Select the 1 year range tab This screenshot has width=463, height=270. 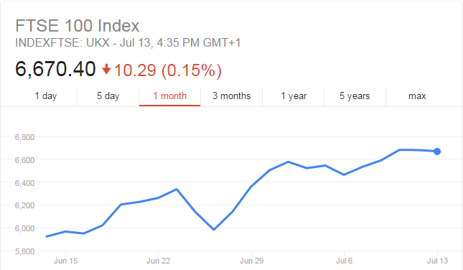[x=294, y=96]
